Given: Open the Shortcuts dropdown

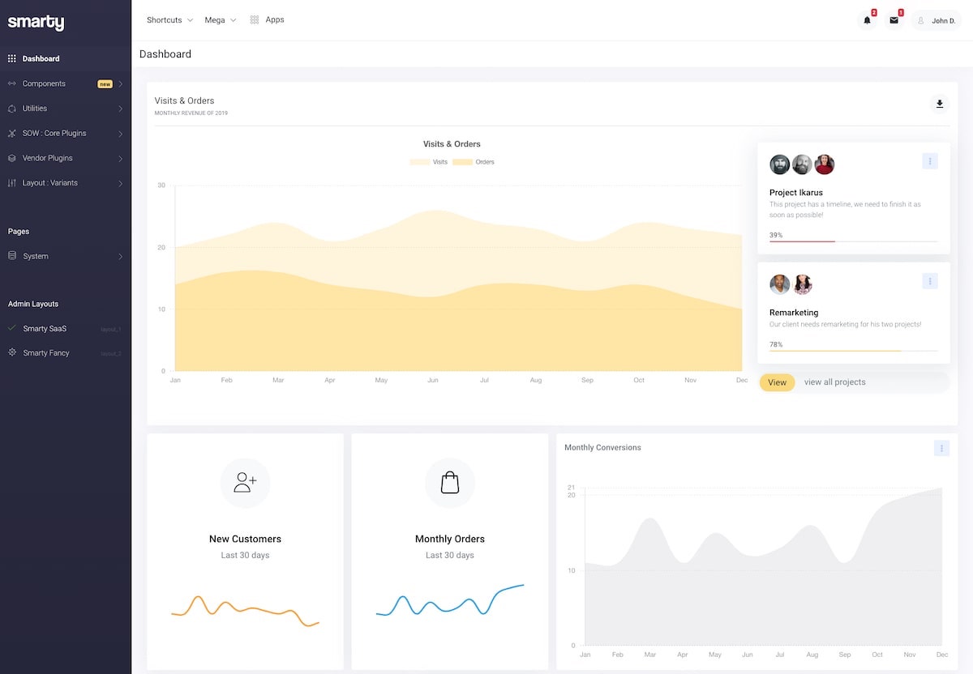Looking at the screenshot, I should 169,20.
